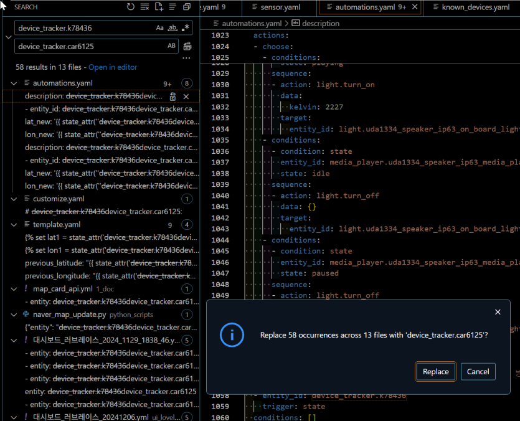Click description symbol in the breadcrumb
520x421 pixels.
tap(321, 24)
